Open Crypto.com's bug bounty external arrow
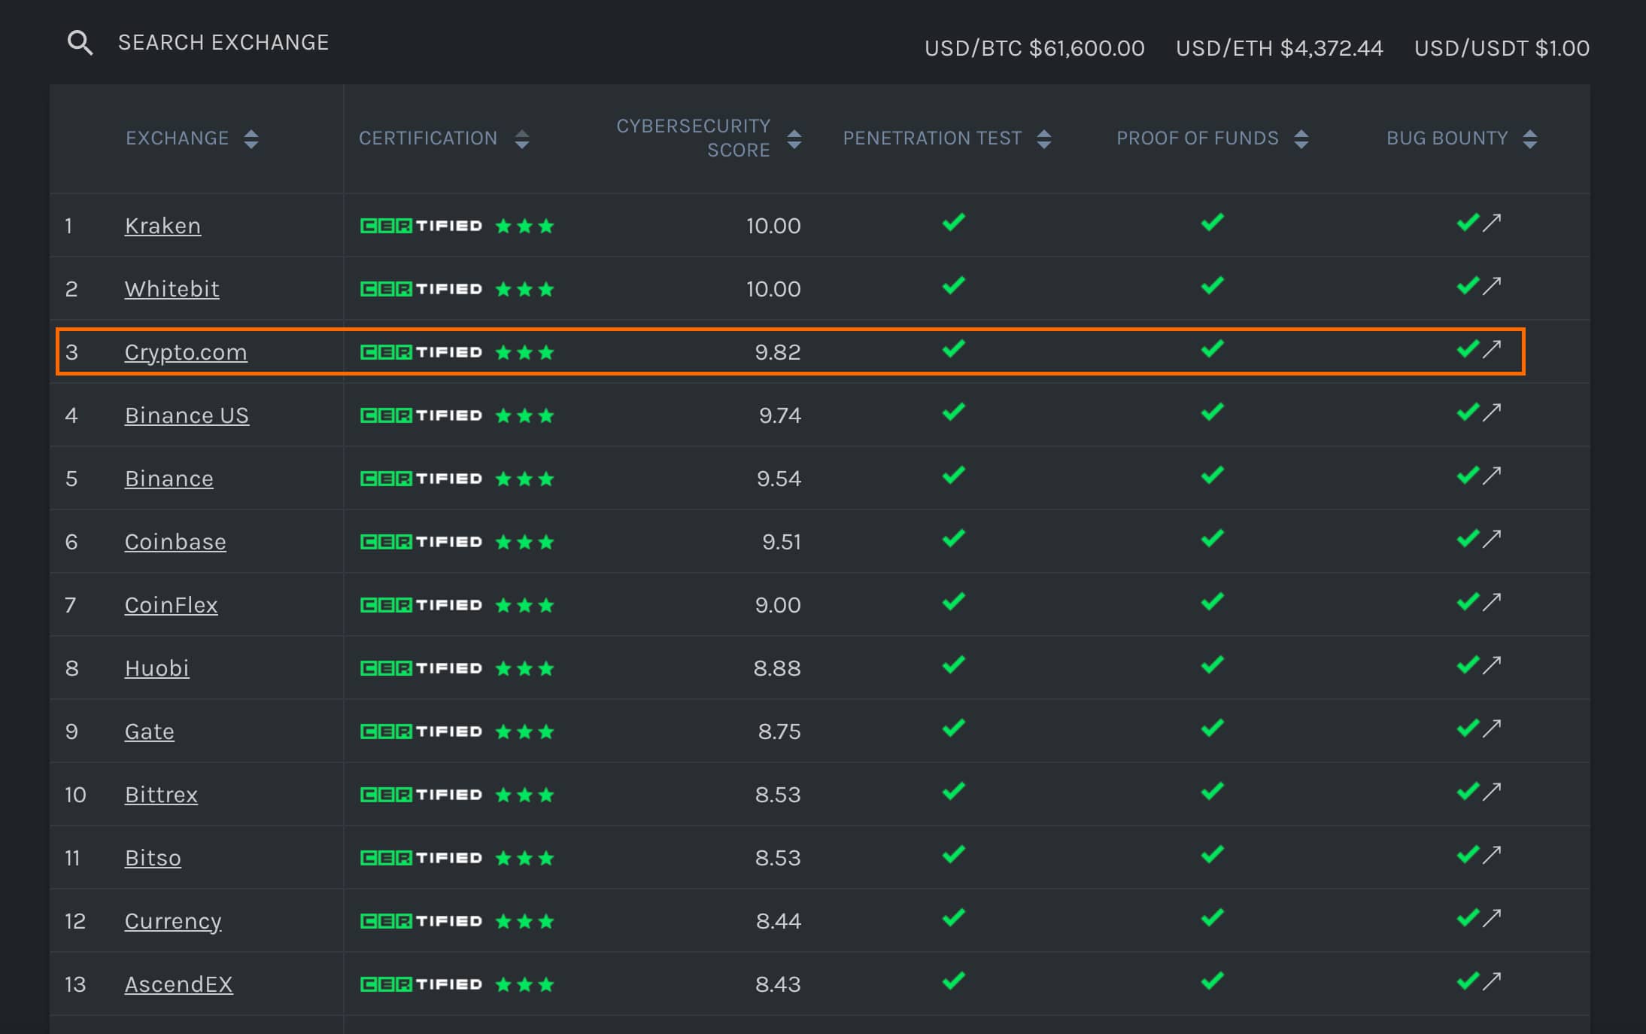The width and height of the screenshot is (1646, 1034). pyautogui.click(x=1492, y=349)
